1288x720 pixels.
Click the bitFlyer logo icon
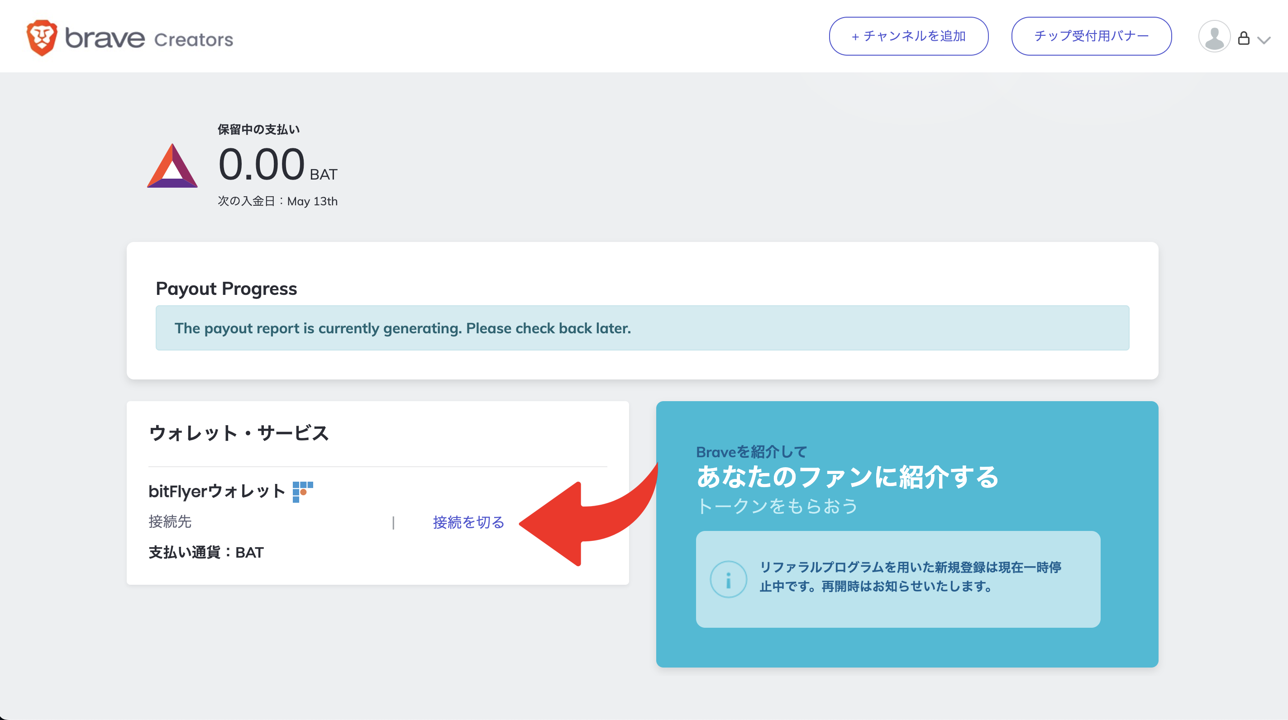[302, 492]
